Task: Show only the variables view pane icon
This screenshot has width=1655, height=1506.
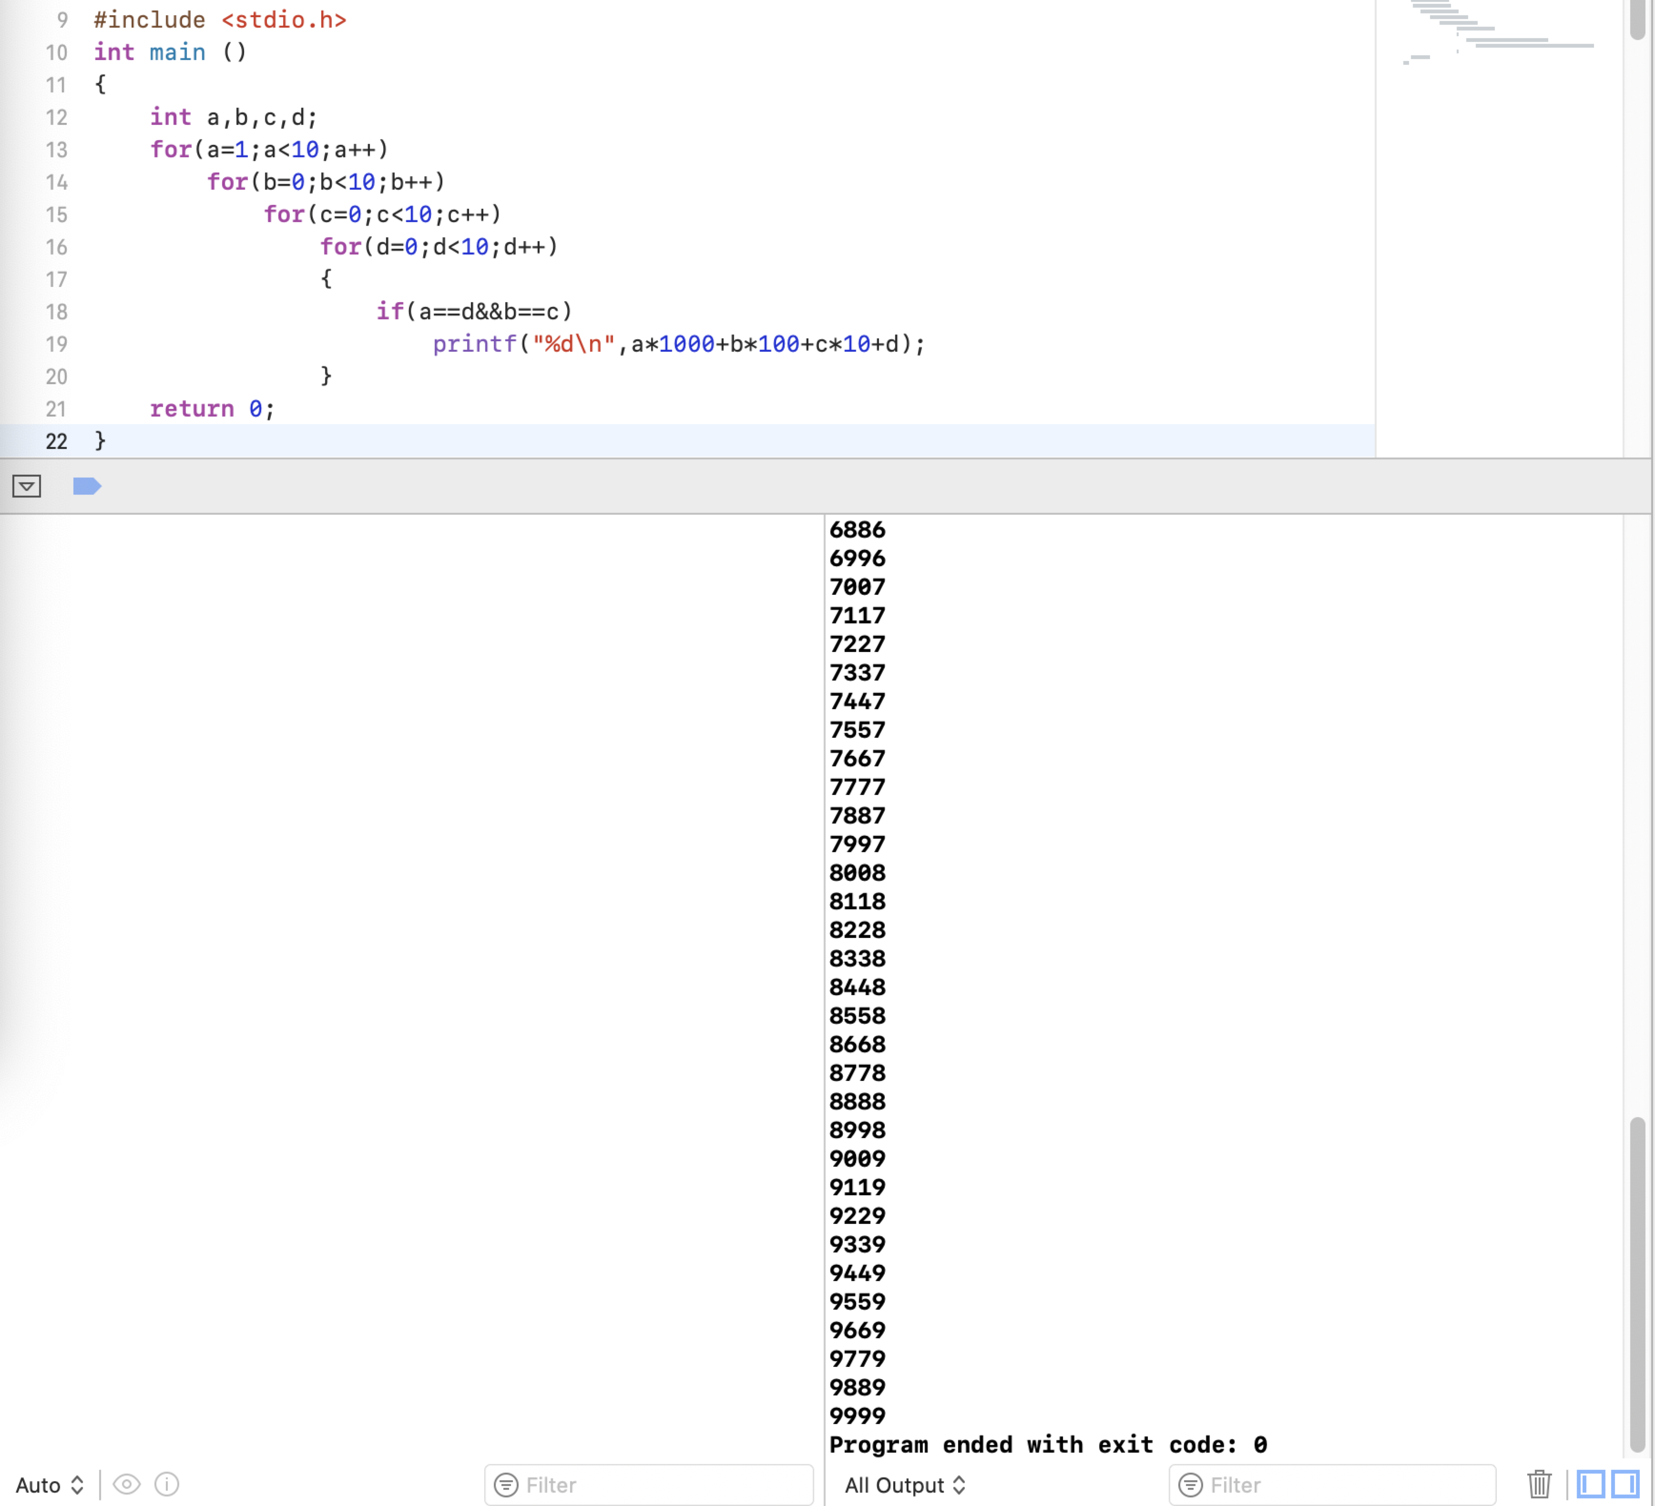Action: [1591, 1486]
